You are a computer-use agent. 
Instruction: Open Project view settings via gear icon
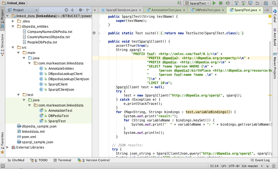(x=80, y=10)
